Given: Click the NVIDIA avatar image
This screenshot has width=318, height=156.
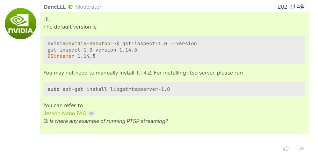Looking at the screenshot, I should [20, 24].
